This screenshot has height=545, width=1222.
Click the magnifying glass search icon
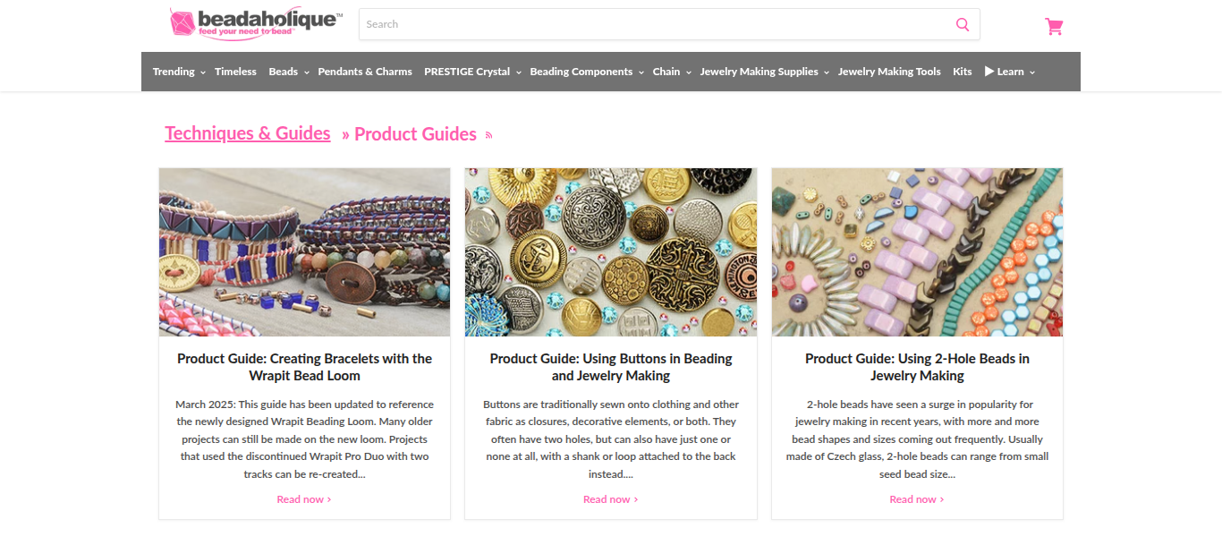tap(963, 24)
